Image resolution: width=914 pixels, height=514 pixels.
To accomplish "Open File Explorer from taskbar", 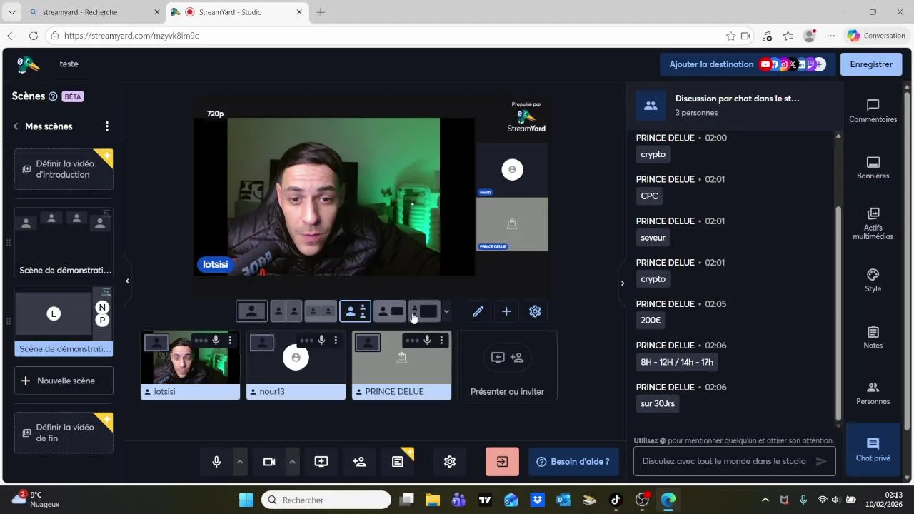I will point(432,500).
